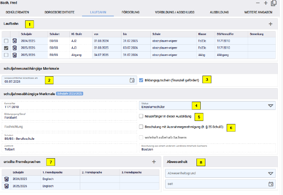
Task: Click trash icon for the Abgang row
Action: click(14, 55)
